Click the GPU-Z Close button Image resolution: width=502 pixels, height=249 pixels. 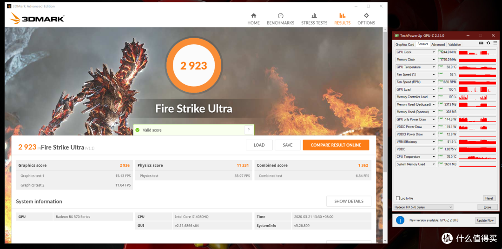pyautogui.click(x=487, y=207)
